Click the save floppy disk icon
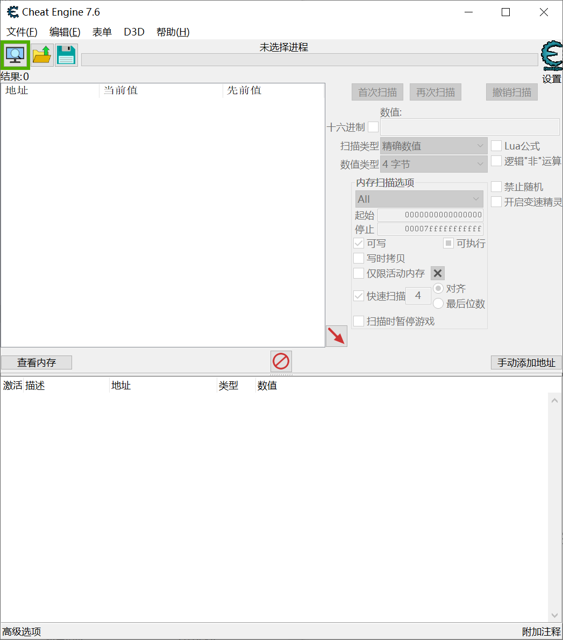Screen dimensions: 563x640 pyautogui.click(x=66, y=55)
